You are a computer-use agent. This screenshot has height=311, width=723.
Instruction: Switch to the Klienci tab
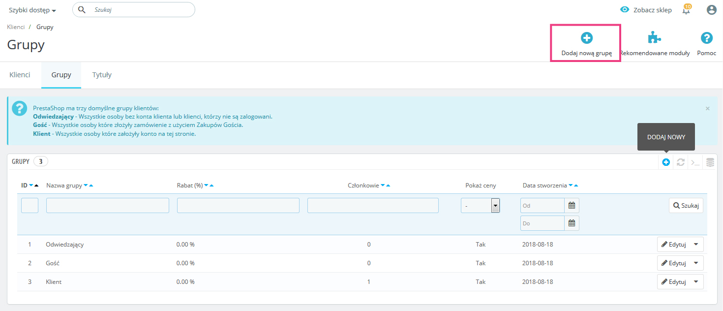click(20, 75)
